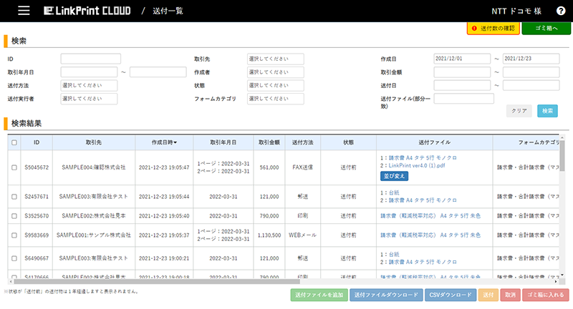The width and height of the screenshot is (573, 309).
Task: Focus the ID search field
Action: [91, 59]
